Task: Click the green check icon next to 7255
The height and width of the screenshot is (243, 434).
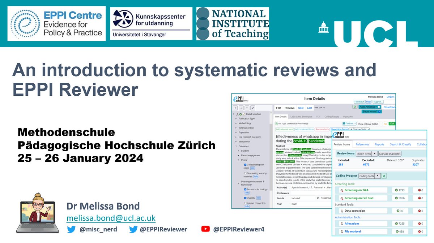Action: coord(396,224)
